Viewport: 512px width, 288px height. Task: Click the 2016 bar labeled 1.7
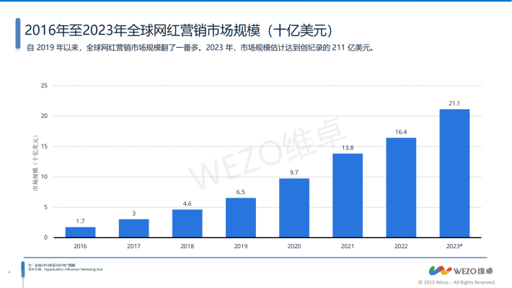tap(80, 232)
